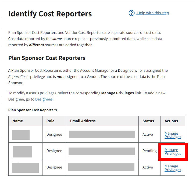Click the large 'Plan Sponsor Cost Reporters' section heading

(47, 58)
